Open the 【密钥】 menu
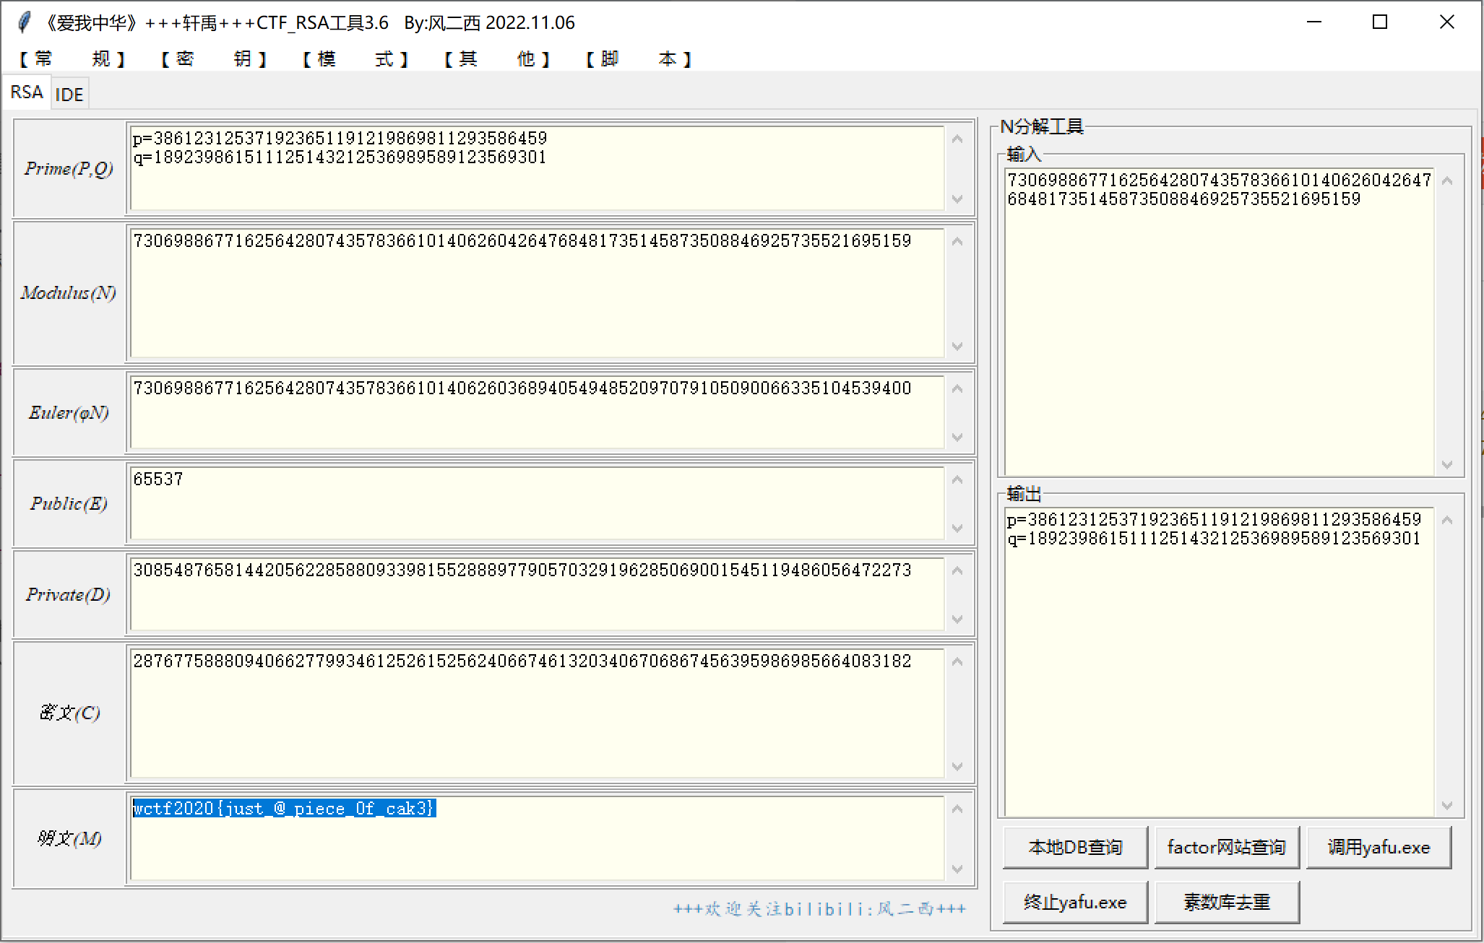 coord(213,59)
